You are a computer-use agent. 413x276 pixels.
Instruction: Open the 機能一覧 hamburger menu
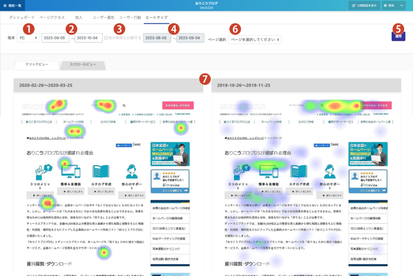[12, 5]
